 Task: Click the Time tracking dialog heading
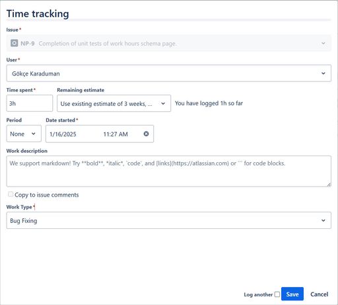(x=38, y=14)
